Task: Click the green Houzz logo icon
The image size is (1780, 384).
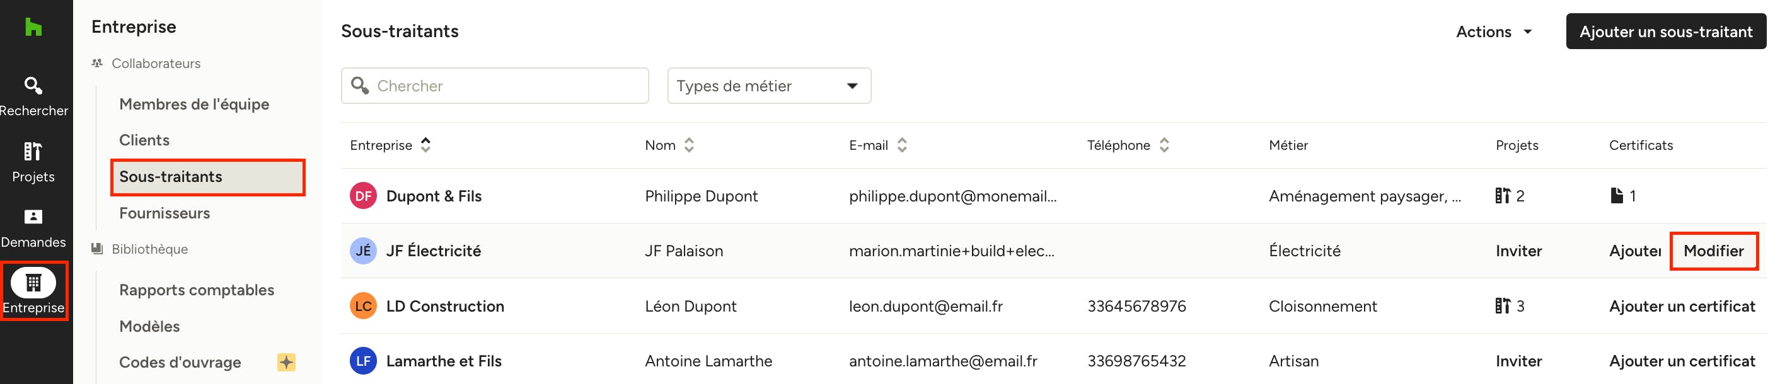Action: [33, 27]
